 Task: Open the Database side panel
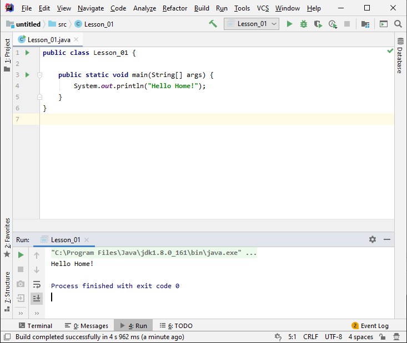(399, 56)
